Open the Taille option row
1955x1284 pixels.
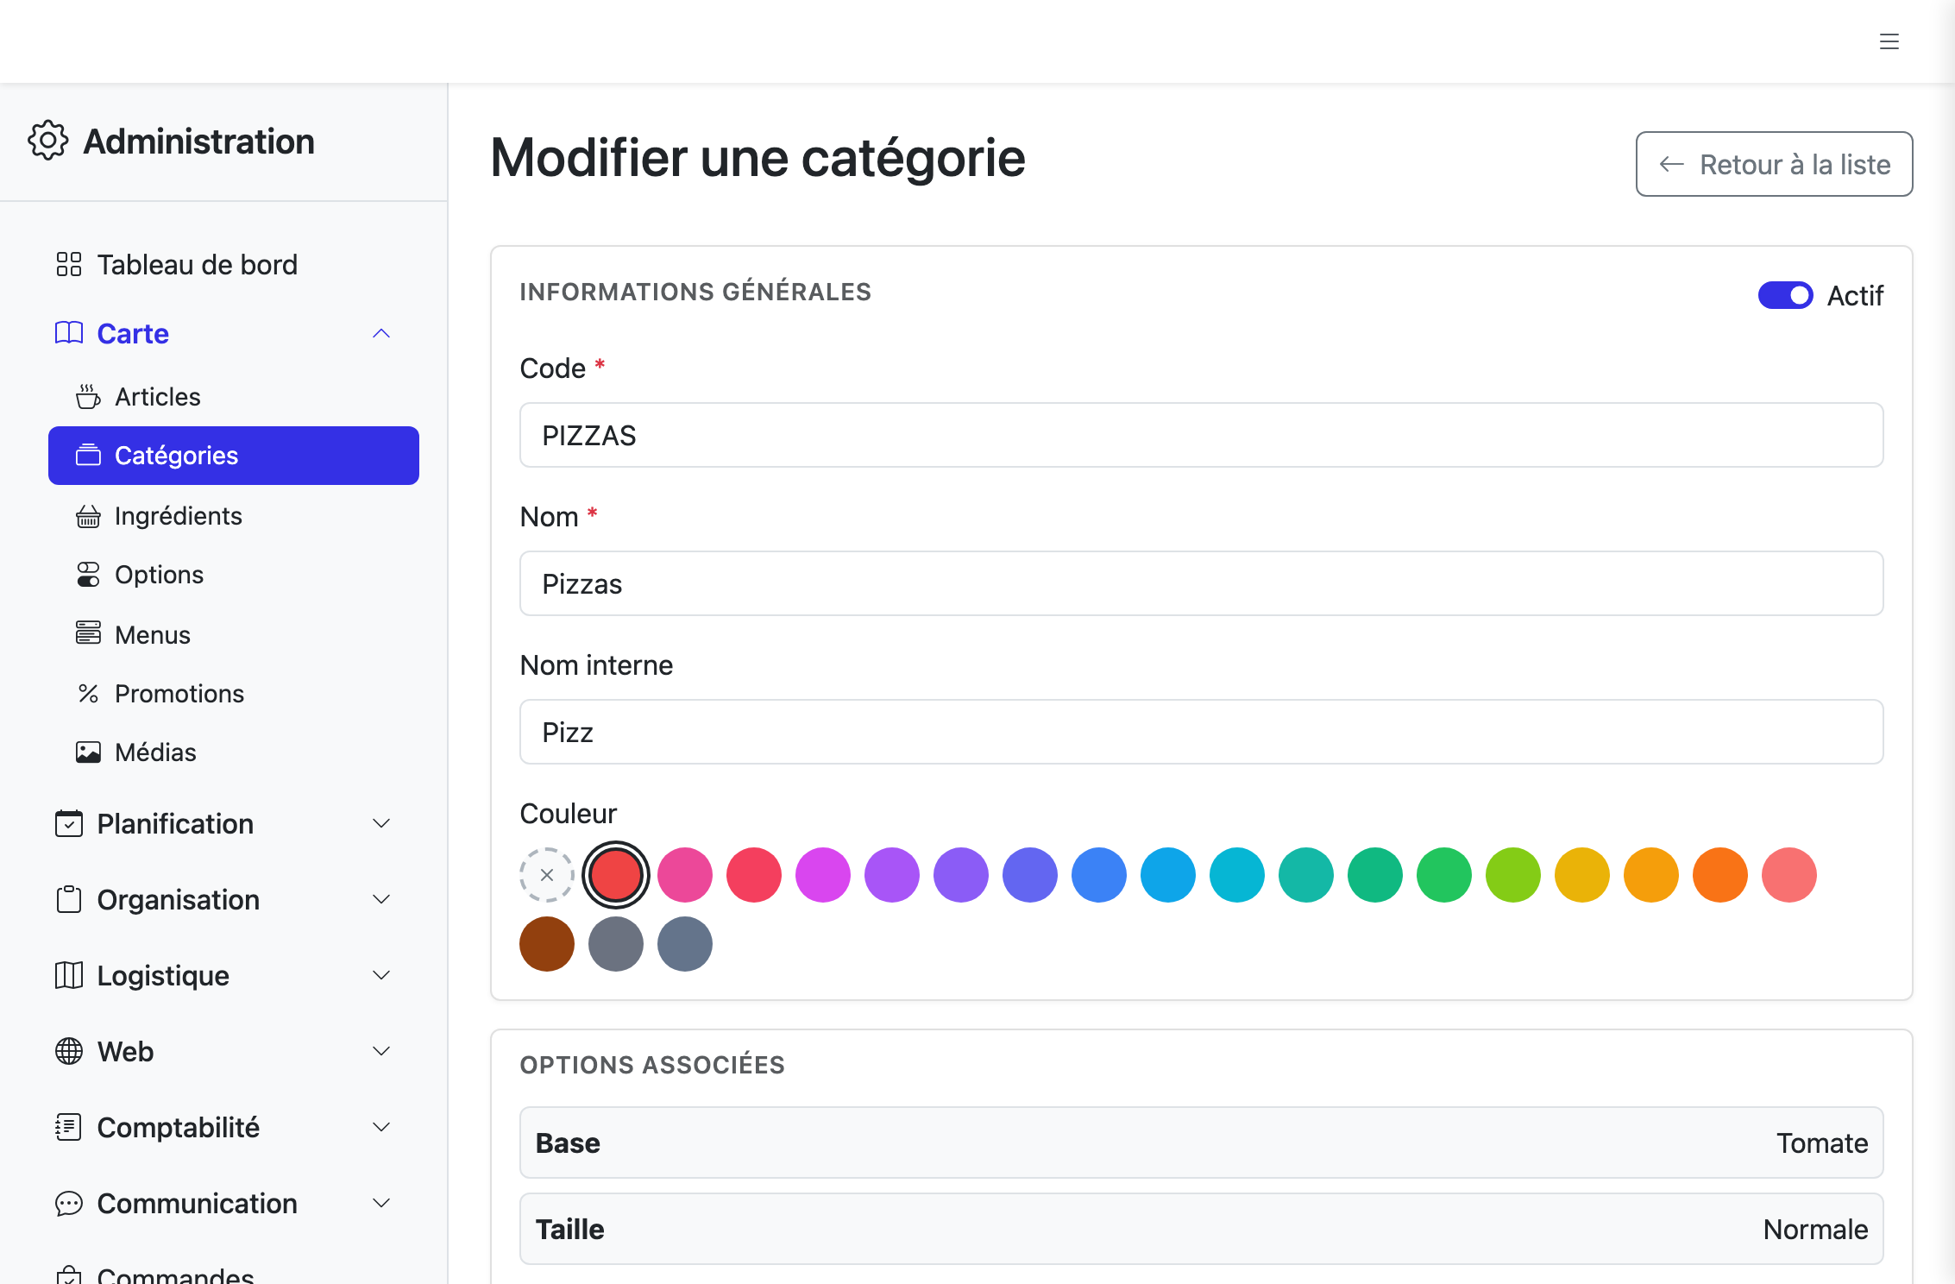[1201, 1229]
